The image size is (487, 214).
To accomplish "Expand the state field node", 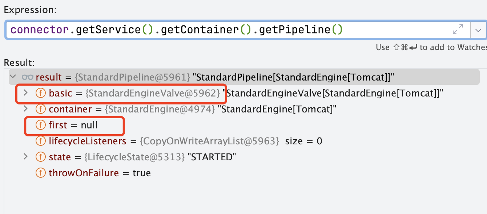I will tap(25, 157).
